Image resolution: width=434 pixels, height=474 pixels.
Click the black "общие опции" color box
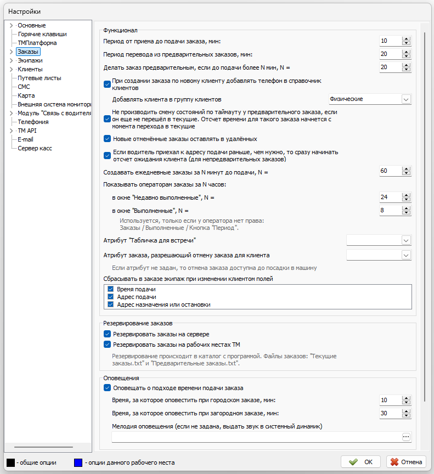tap(10, 462)
